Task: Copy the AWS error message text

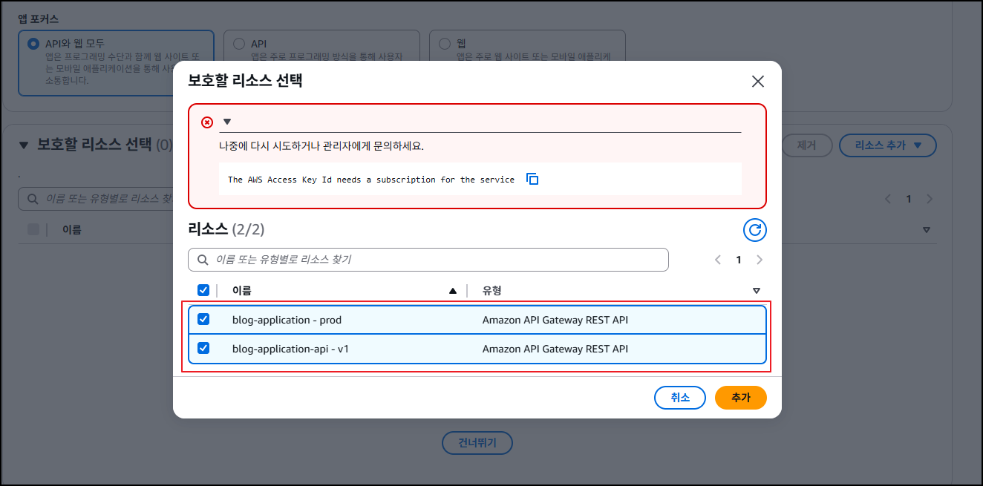Action: [x=532, y=179]
